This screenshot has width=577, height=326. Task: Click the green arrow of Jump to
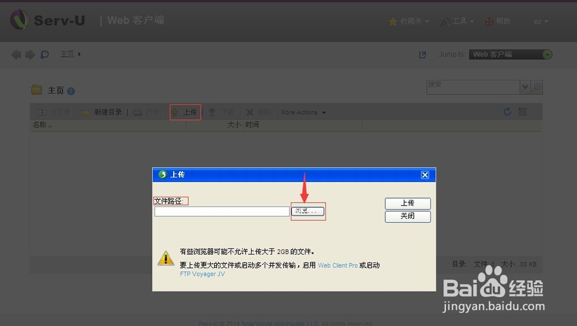[x=547, y=54]
